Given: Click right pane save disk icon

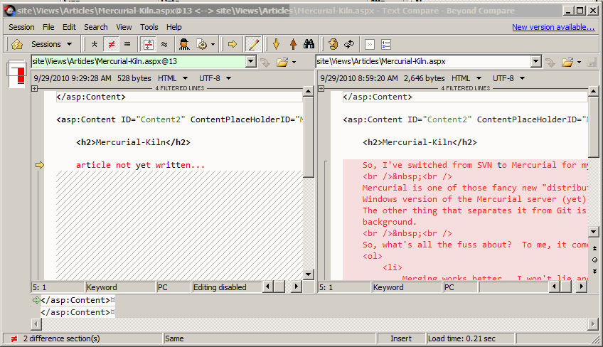Looking at the screenshot, I should point(592,62).
